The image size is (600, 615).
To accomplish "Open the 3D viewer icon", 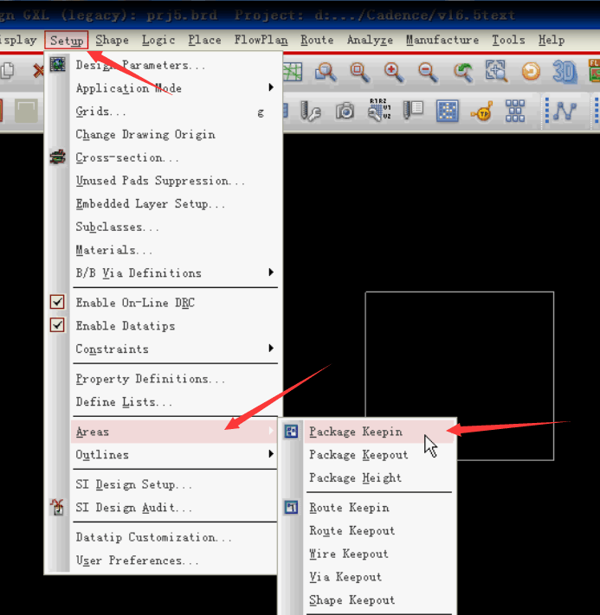I will click(565, 72).
